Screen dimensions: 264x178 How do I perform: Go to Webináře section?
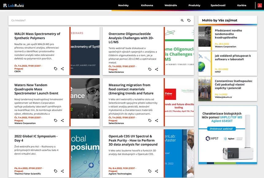click(x=170, y=6)
